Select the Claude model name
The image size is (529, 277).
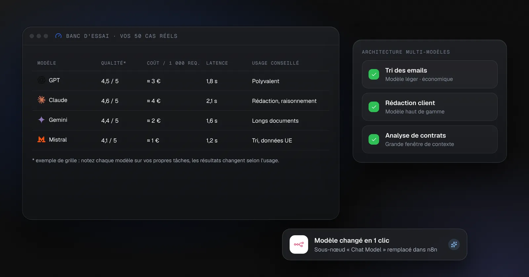point(58,100)
